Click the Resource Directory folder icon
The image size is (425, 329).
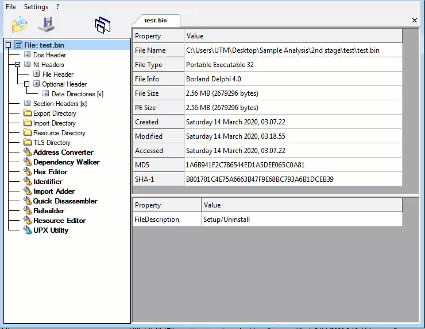[28, 132]
